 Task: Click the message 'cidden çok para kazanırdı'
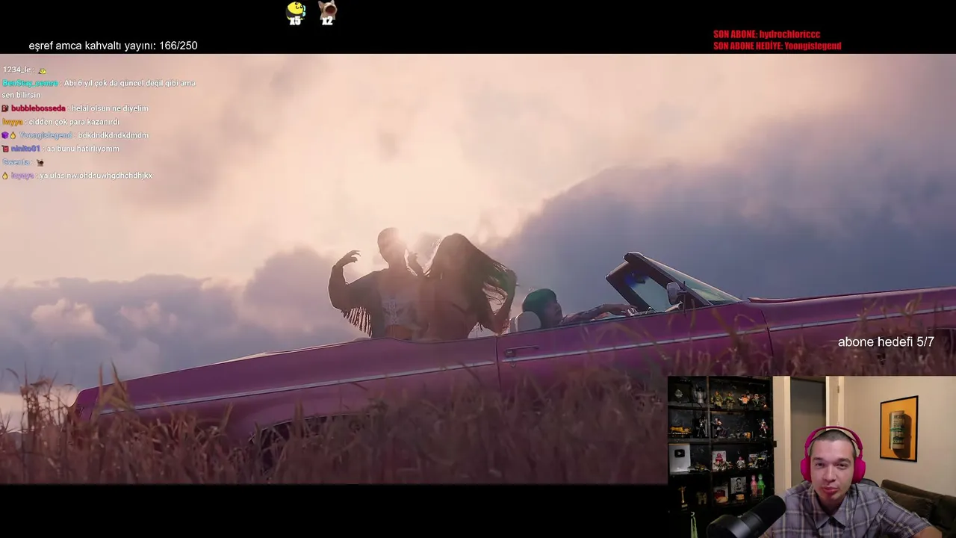[74, 122]
